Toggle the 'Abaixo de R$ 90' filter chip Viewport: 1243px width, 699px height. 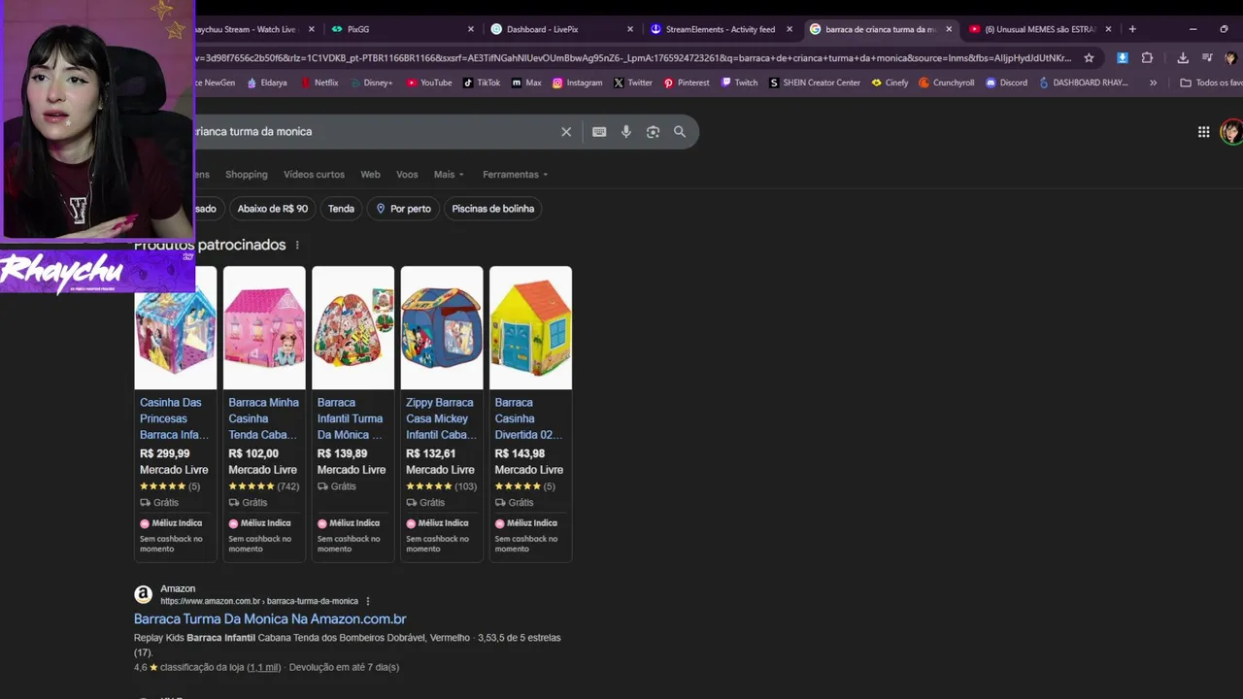click(x=272, y=209)
